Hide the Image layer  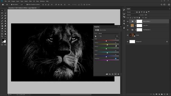click(x=128, y=35)
